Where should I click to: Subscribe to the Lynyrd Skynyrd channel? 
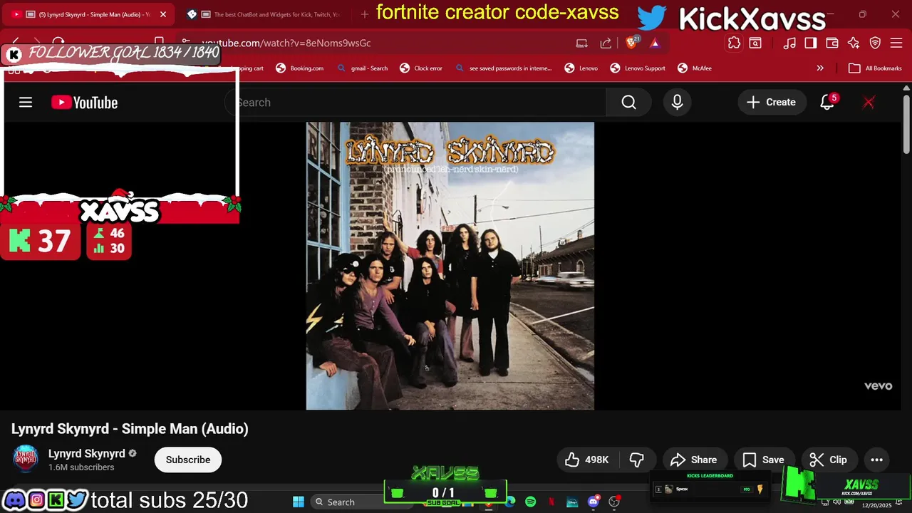(x=188, y=460)
